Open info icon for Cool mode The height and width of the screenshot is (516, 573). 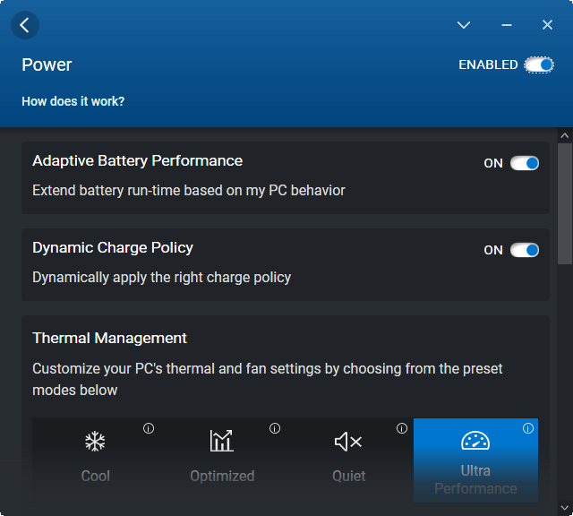[149, 428]
